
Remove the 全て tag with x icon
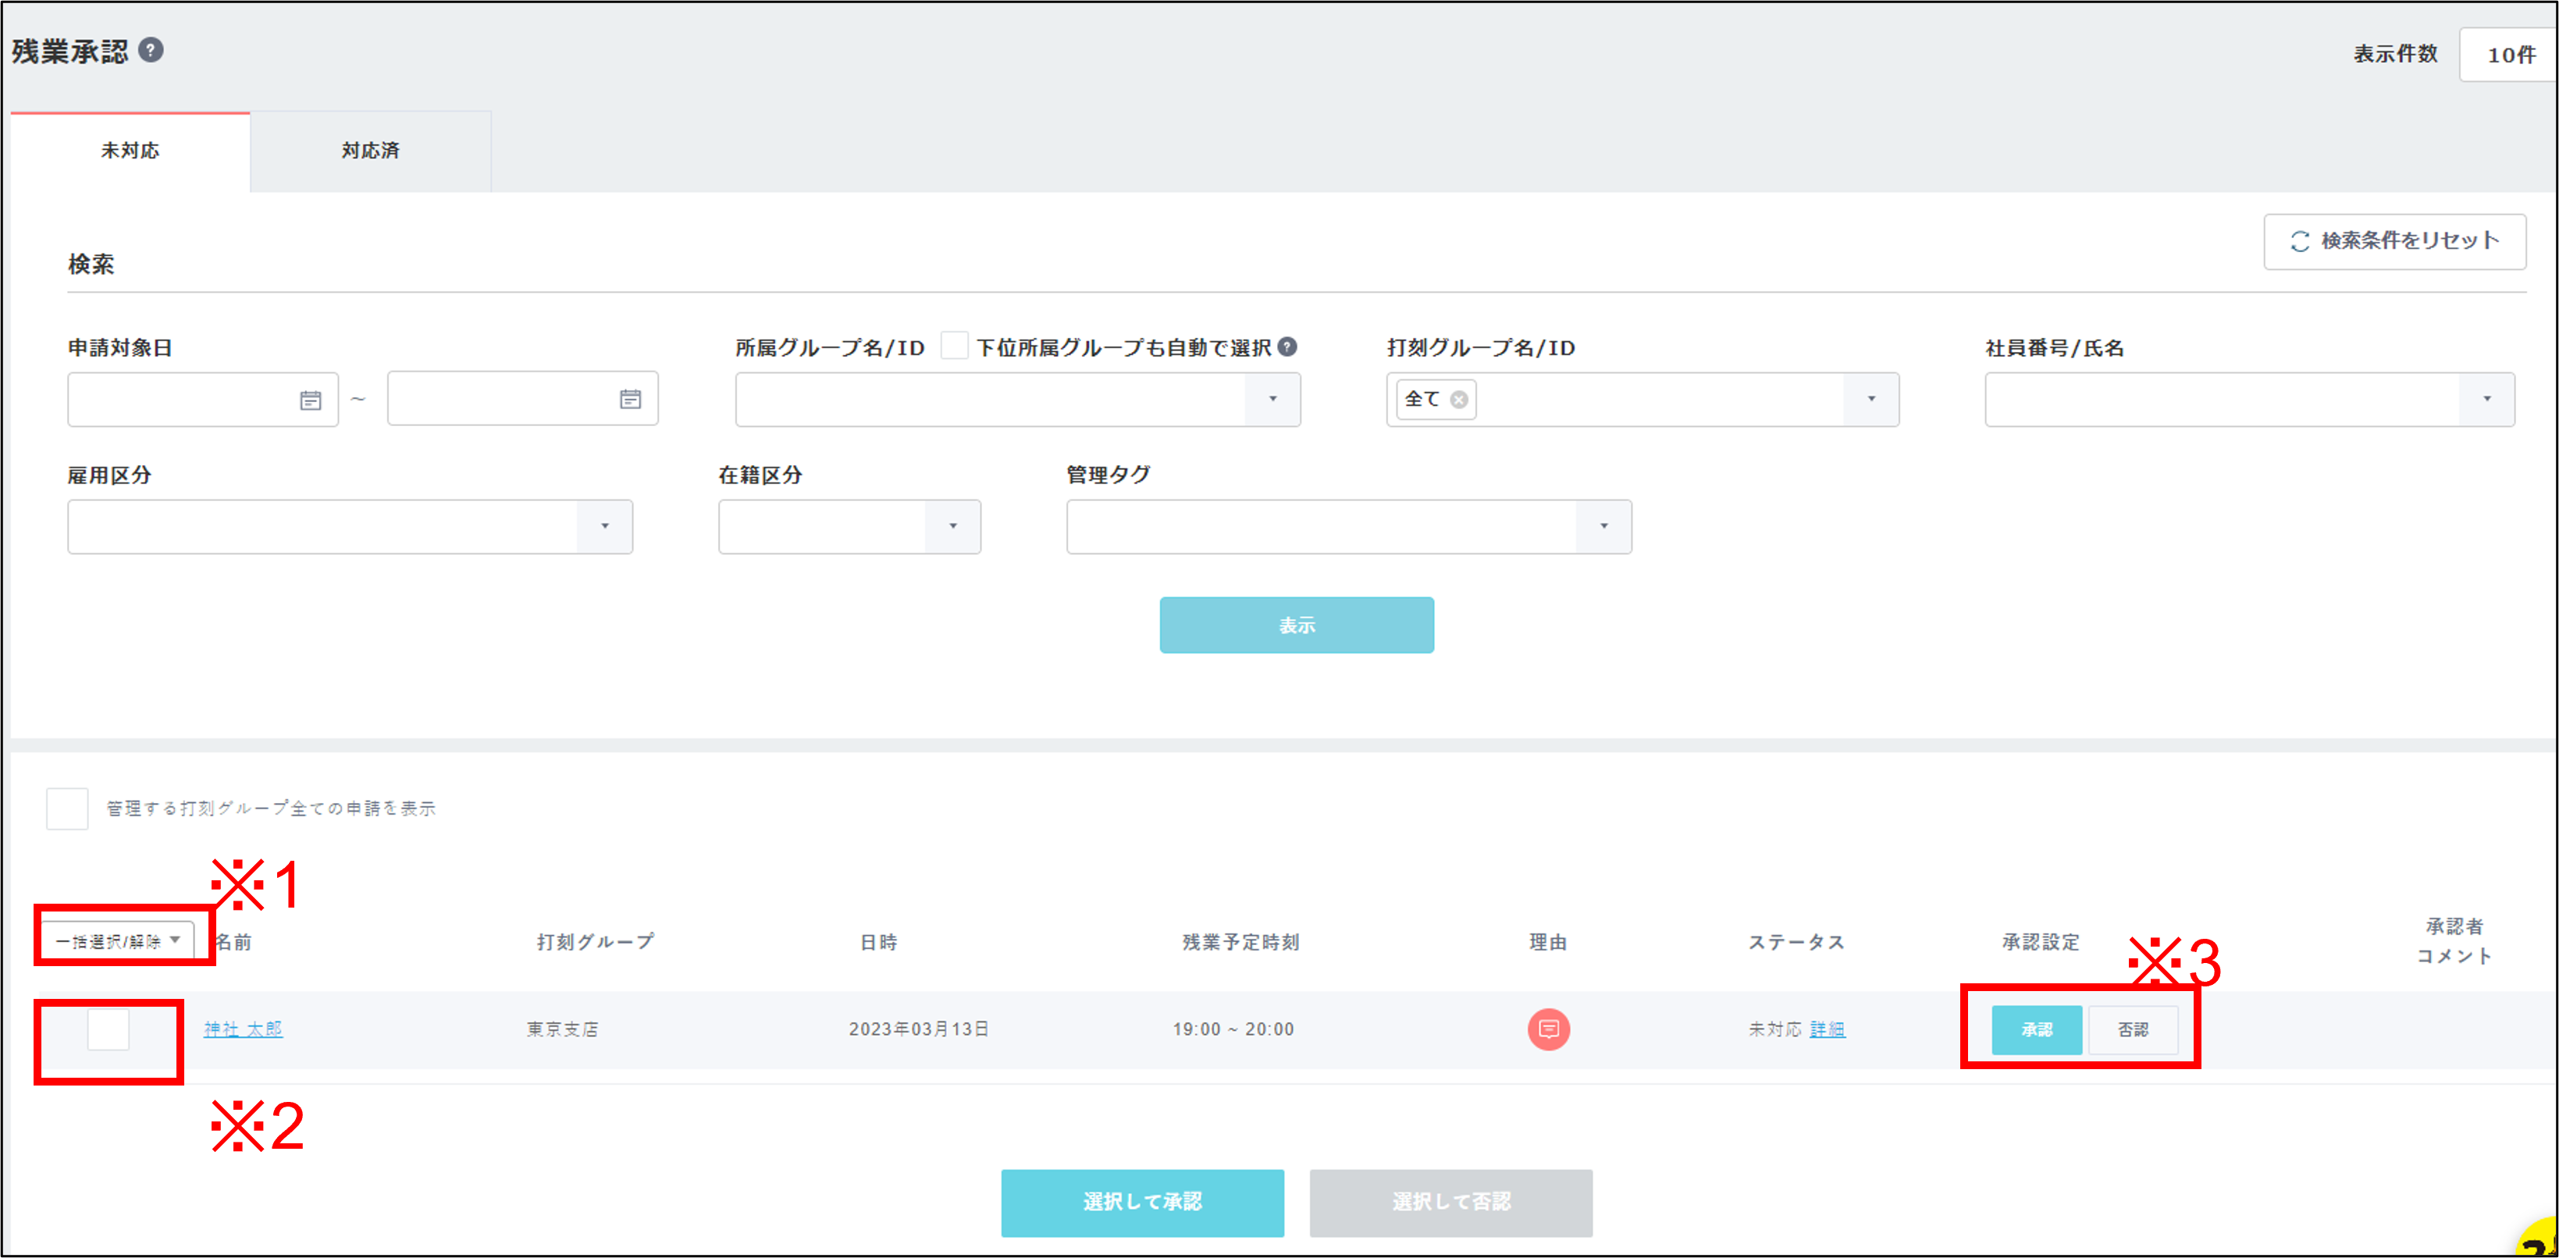pos(1458,399)
